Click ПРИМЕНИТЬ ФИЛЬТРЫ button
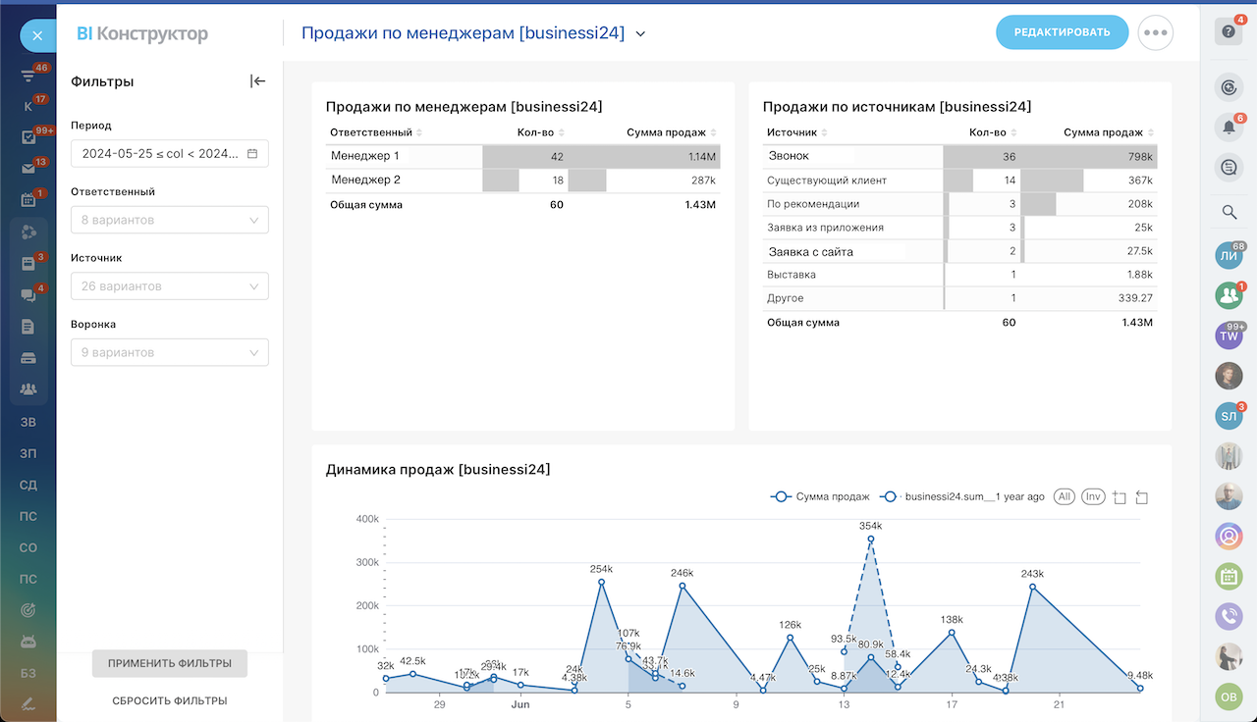 [x=170, y=663]
